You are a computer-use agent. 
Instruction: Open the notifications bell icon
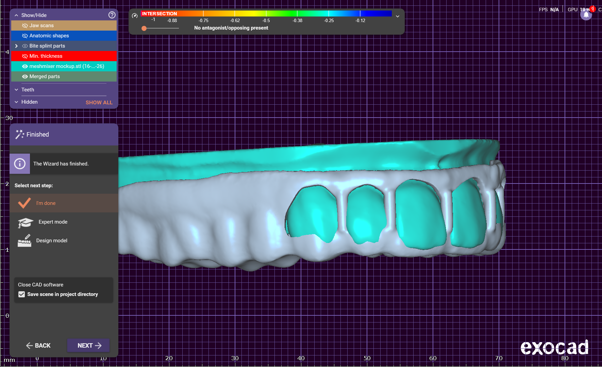(586, 15)
